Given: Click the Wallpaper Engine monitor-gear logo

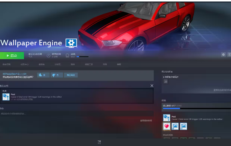Looking at the screenshot, I should click(71, 43).
